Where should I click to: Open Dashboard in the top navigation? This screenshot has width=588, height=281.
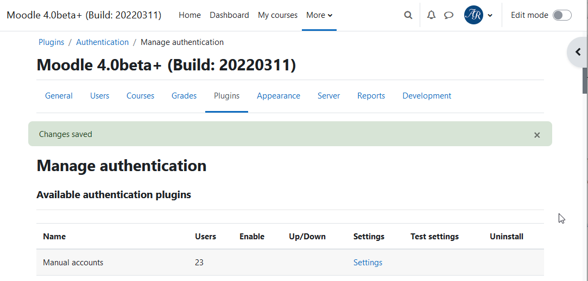tap(229, 15)
